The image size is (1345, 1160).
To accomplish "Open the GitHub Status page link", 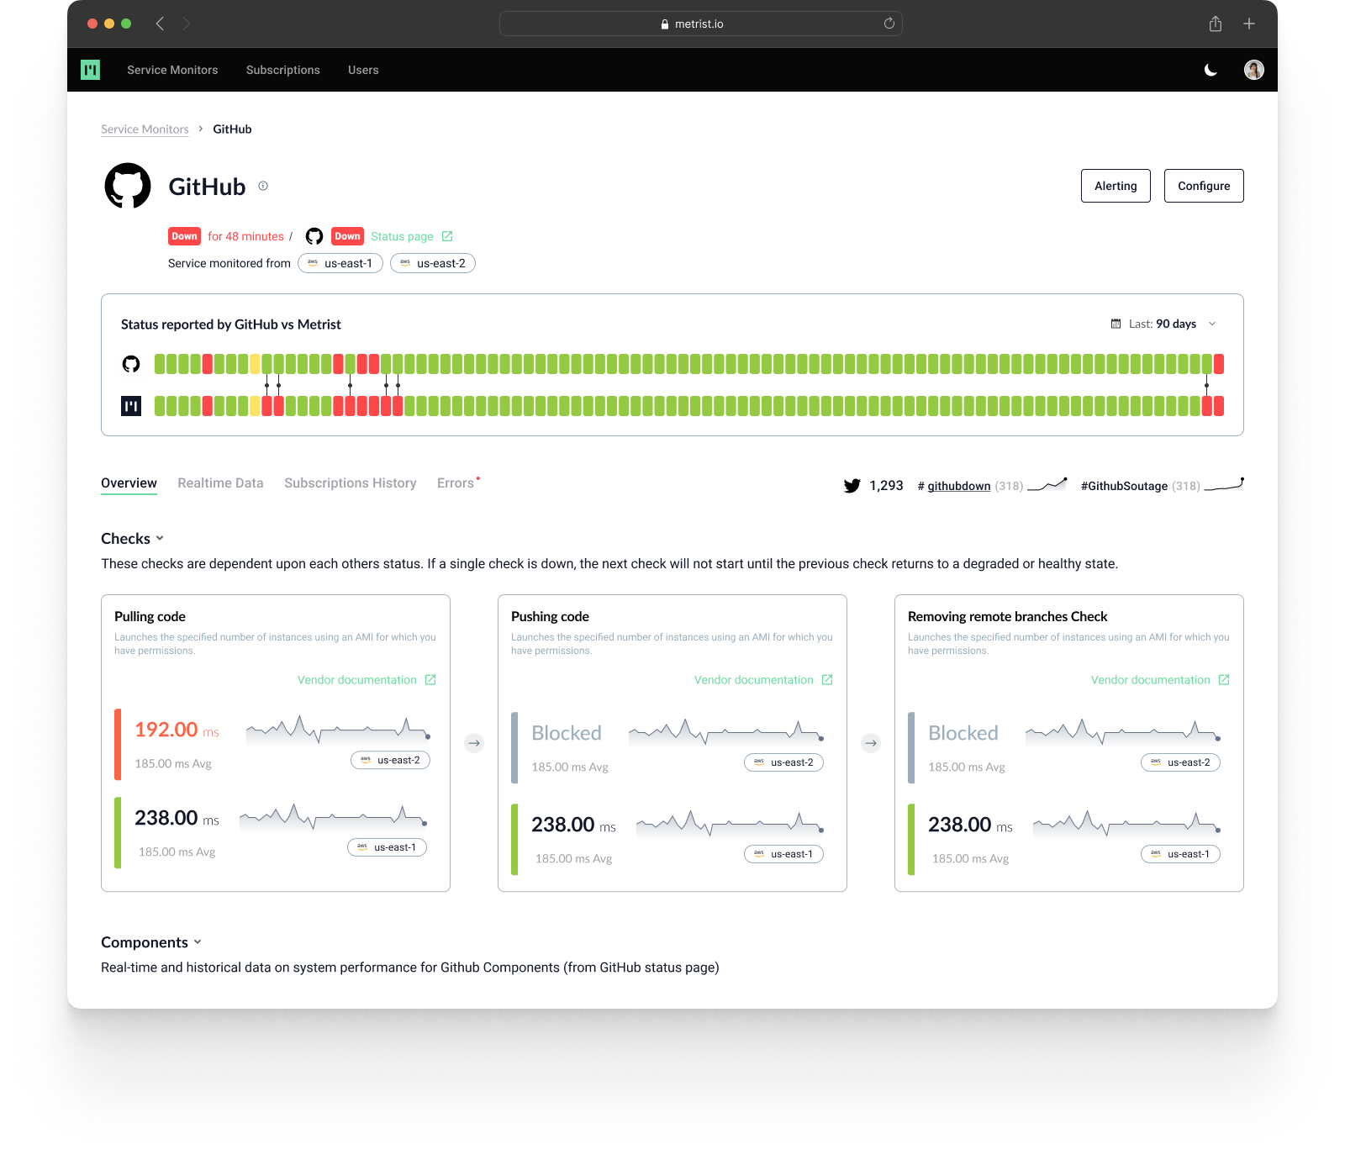I will tap(402, 236).
